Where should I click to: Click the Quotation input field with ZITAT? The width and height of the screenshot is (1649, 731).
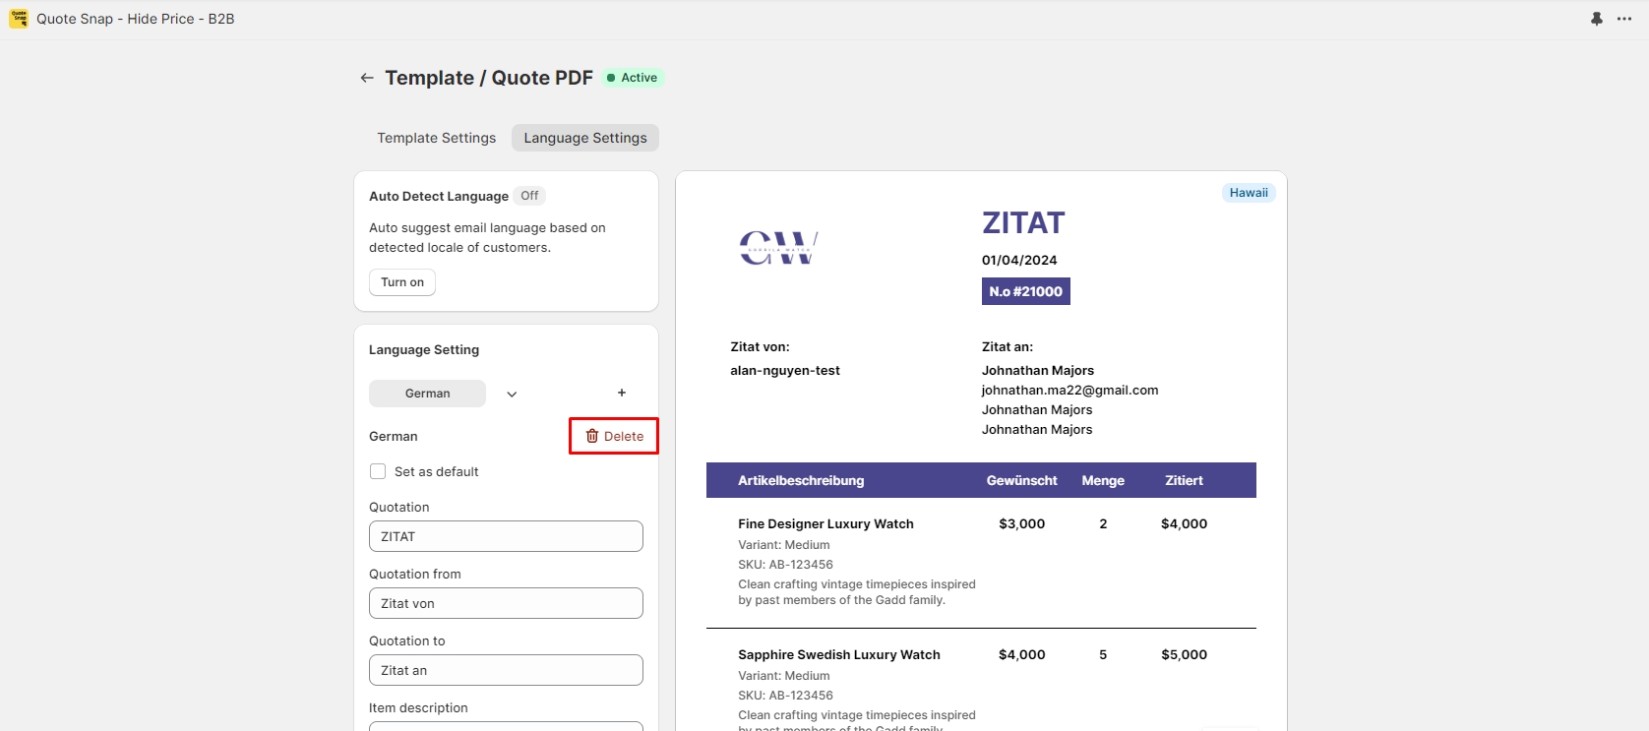pyautogui.click(x=506, y=536)
